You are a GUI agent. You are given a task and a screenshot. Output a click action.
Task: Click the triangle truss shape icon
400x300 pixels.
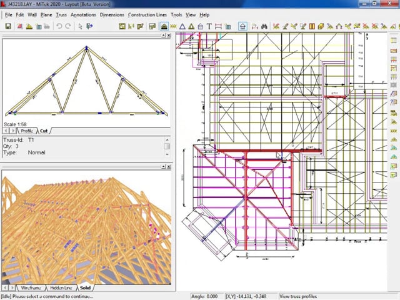(x=182, y=26)
